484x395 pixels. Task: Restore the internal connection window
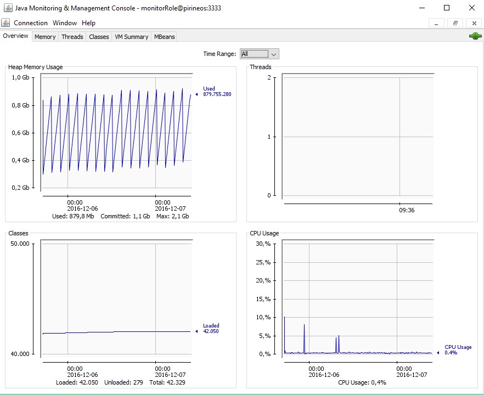[x=455, y=23]
